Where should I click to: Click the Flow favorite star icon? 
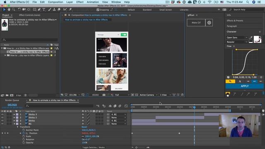261,77
